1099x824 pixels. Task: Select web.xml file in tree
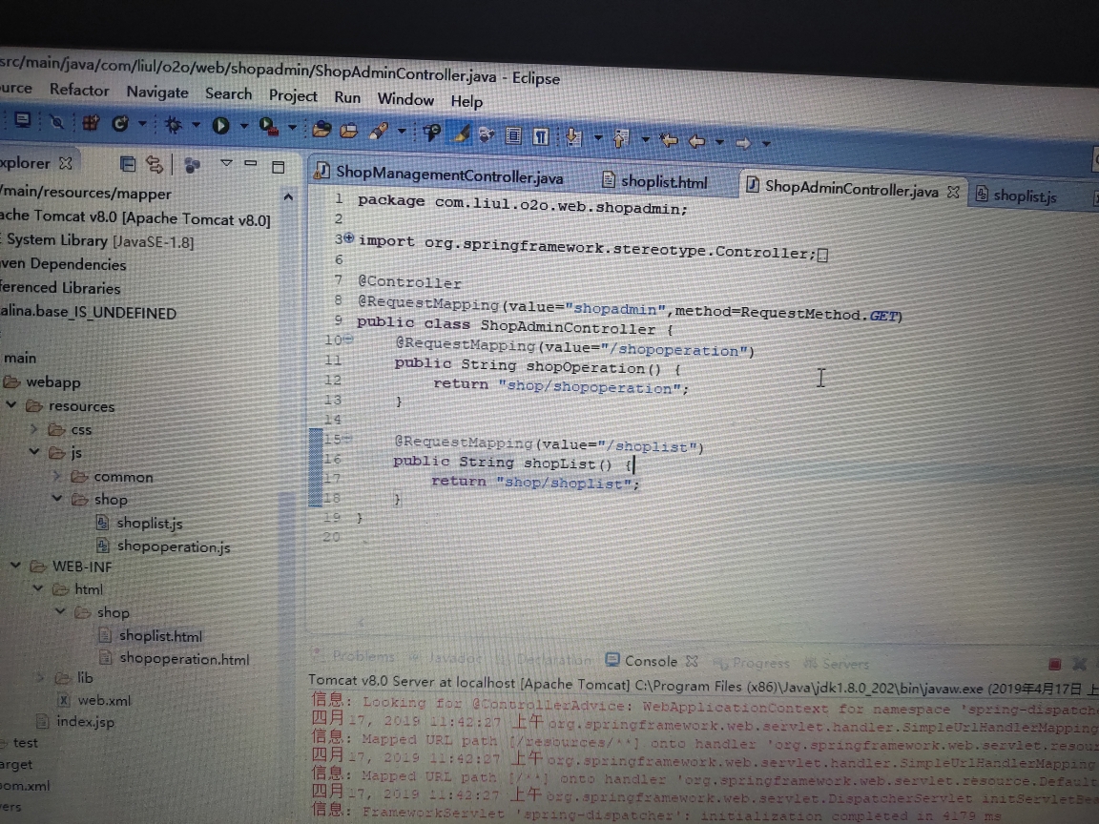tap(93, 699)
